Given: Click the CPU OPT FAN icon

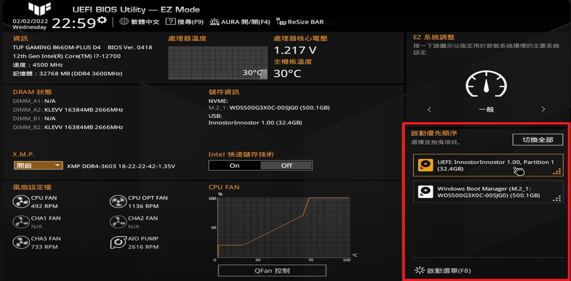Looking at the screenshot, I should 118,202.
